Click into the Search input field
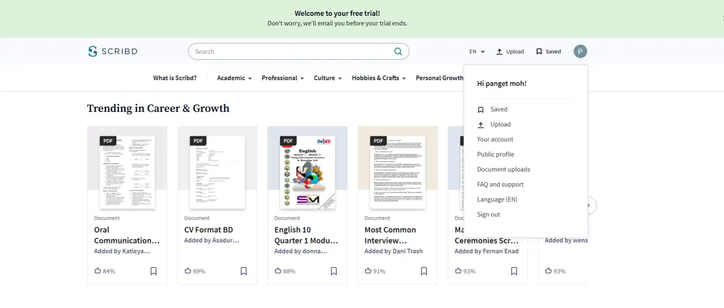 click(x=291, y=51)
